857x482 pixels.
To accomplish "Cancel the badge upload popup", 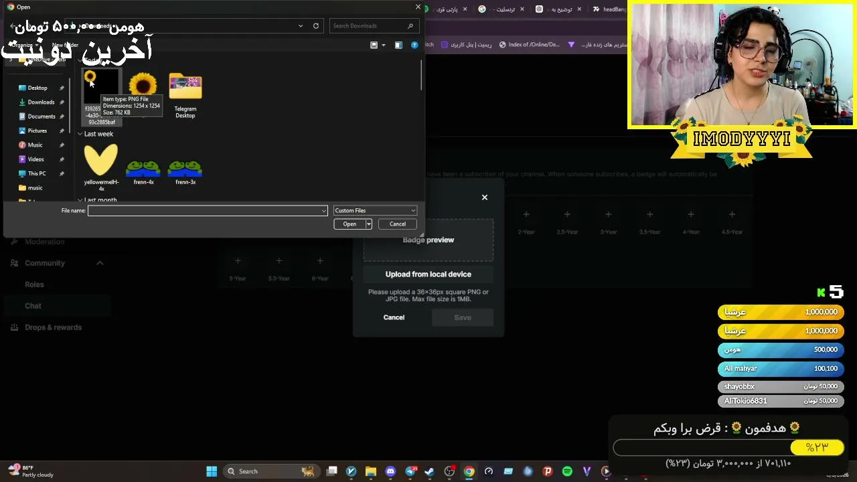I will click(394, 317).
